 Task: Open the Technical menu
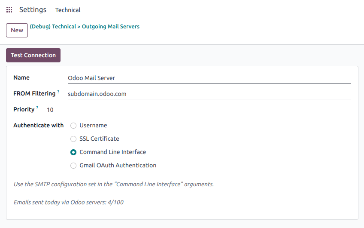pos(68,10)
